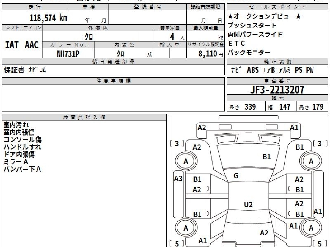Click the recycle deposit 8,110円
This screenshot has width=330, height=247.
211,54
